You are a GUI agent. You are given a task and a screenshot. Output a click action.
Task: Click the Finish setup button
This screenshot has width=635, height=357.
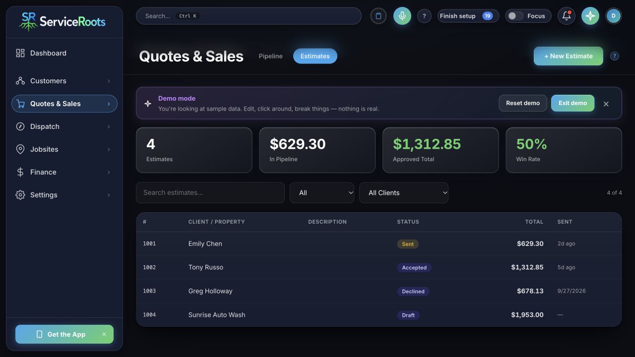tap(468, 16)
